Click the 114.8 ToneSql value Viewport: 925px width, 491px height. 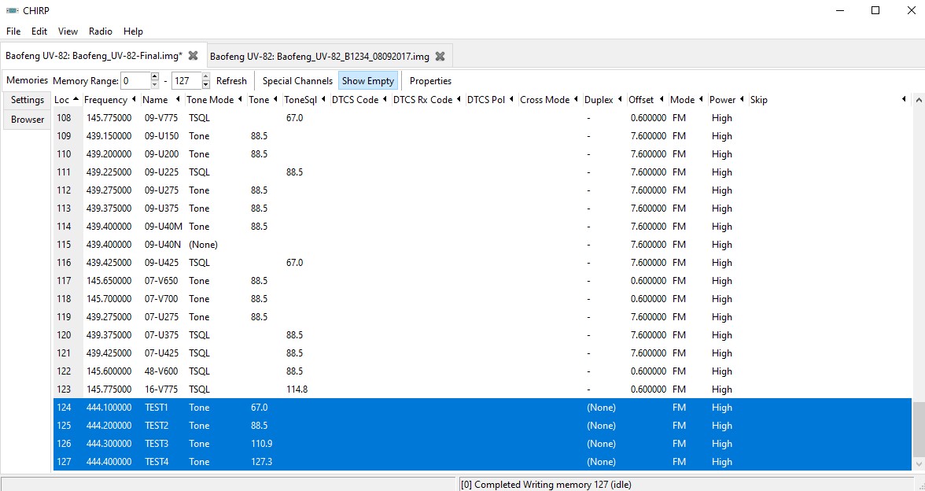[x=297, y=389]
